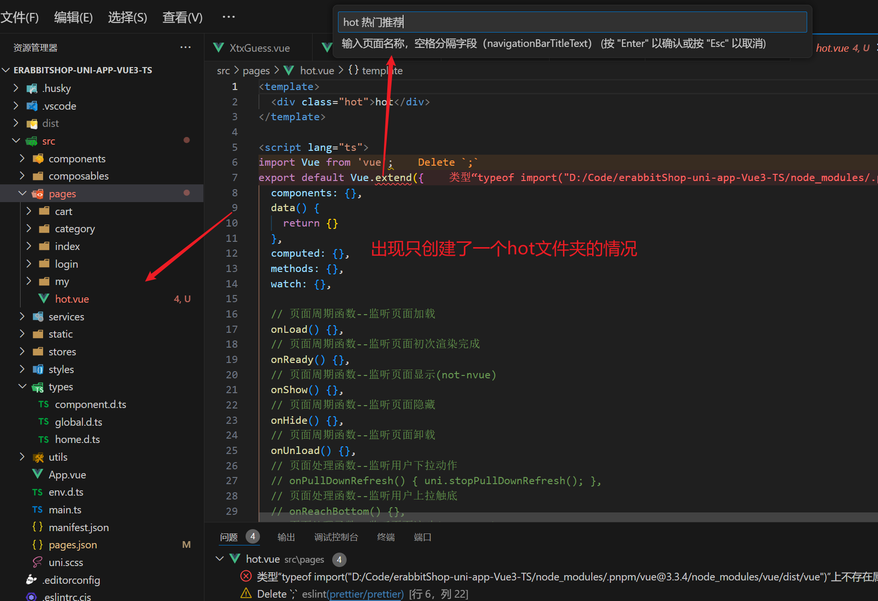Open the 终端 panel tab
Image resolution: width=878 pixels, height=601 pixels.
click(x=386, y=537)
